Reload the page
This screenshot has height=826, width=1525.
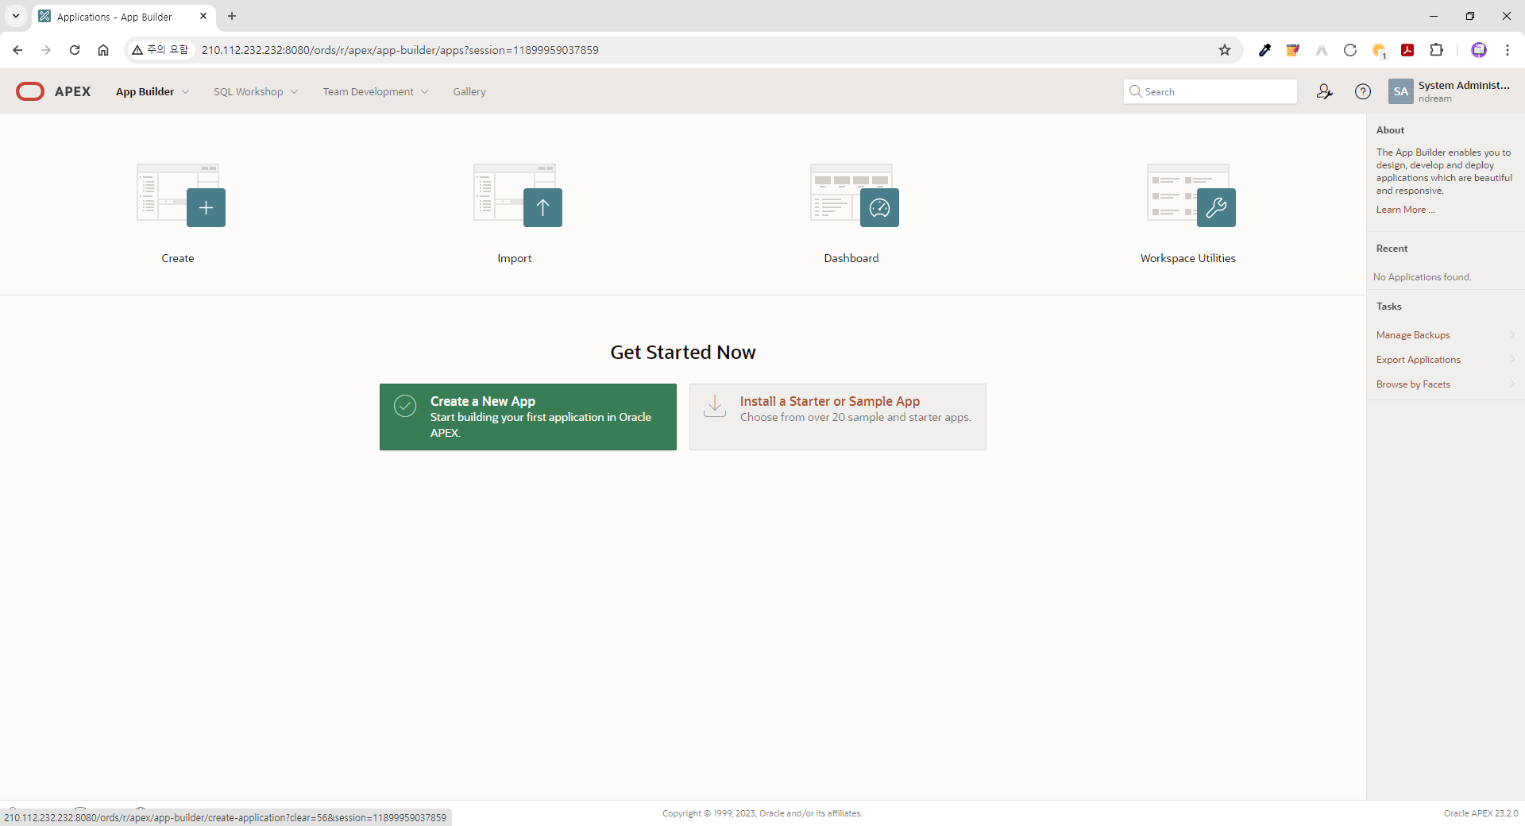pos(75,50)
